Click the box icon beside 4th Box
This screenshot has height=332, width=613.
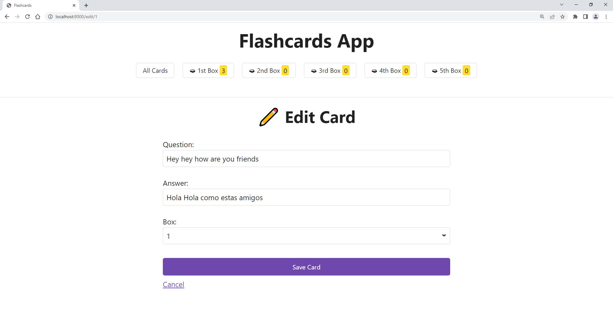pyautogui.click(x=374, y=71)
